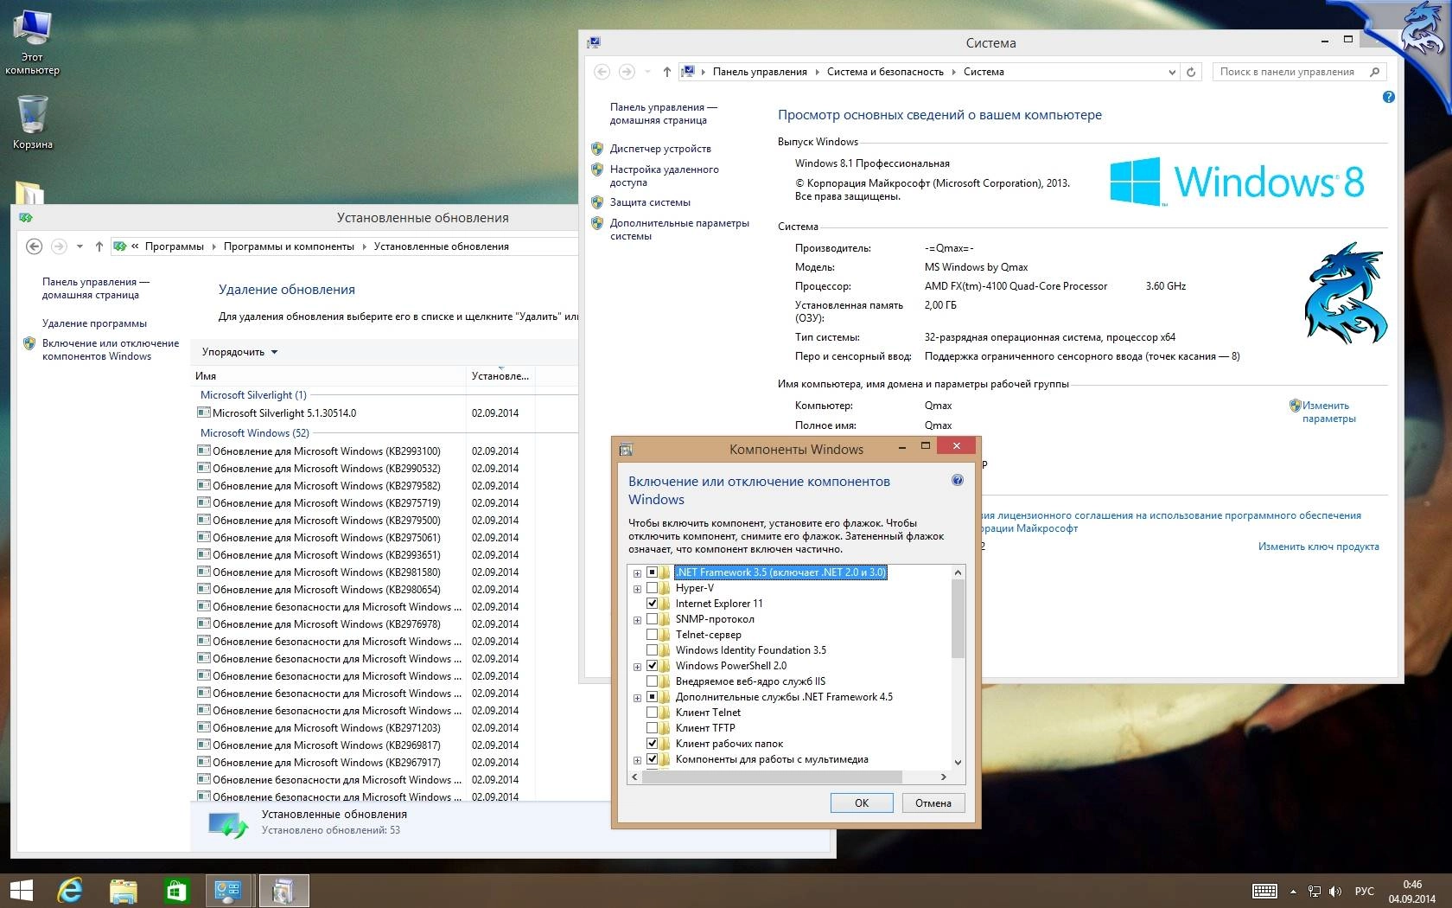1452x908 pixels.
Task: Click vertical scrollbar in components list
Action: click(x=958, y=619)
